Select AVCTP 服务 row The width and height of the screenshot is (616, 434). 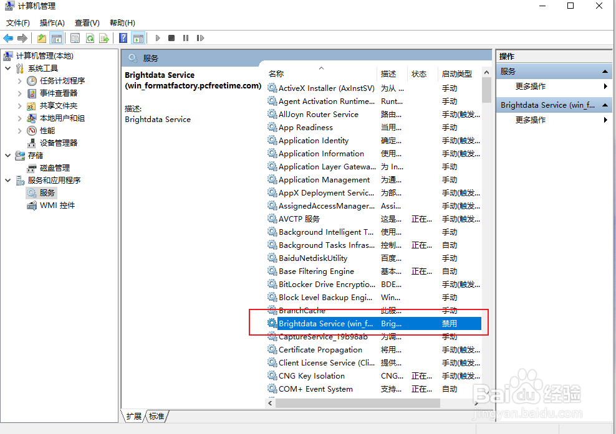pos(373,219)
